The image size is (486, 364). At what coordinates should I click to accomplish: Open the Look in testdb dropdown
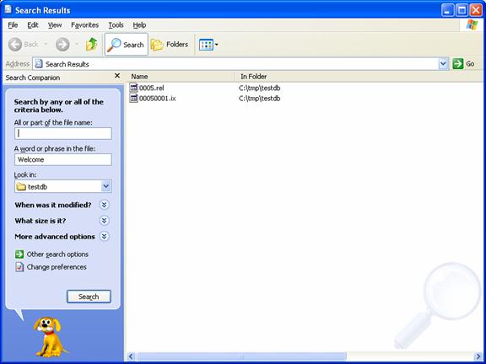63,187
